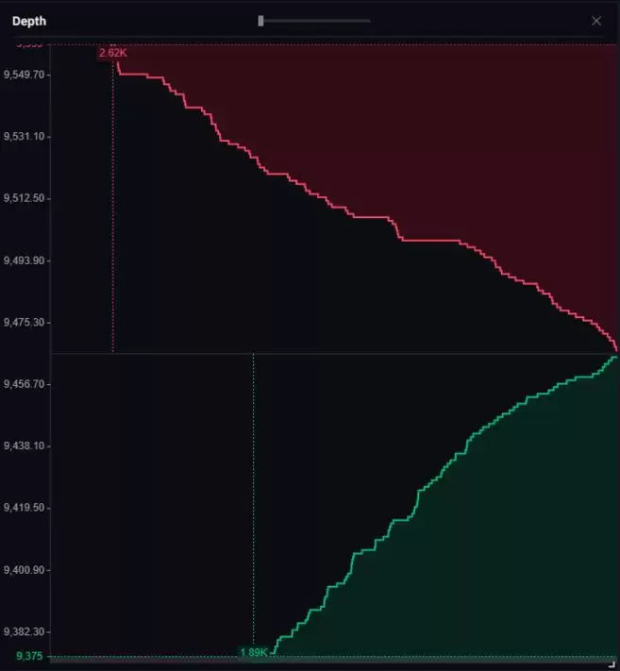620x671 pixels.
Task: Click the 9,456.70 price axis label
Action: point(24,385)
